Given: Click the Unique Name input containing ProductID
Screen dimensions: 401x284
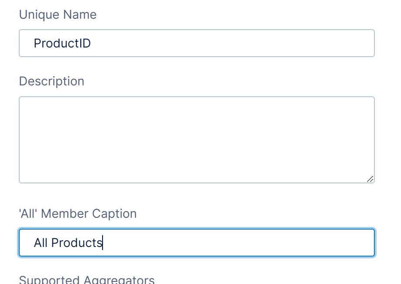Looking at the screenshot, I should (x=196, y=43).
